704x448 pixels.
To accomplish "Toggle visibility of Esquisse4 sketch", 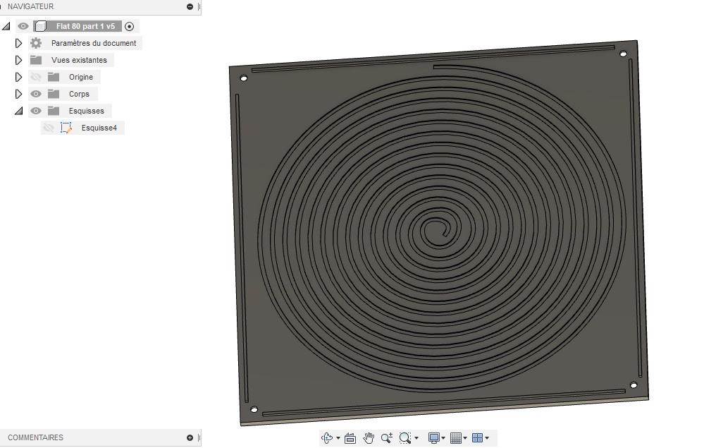I will pyautogui.click(x=49, y=128).
